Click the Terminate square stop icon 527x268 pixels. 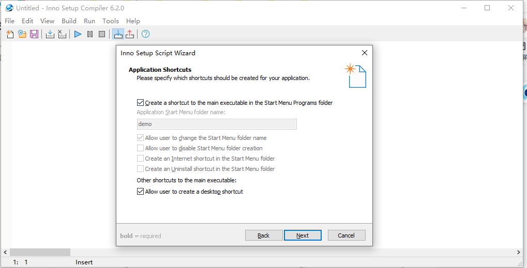102,34
